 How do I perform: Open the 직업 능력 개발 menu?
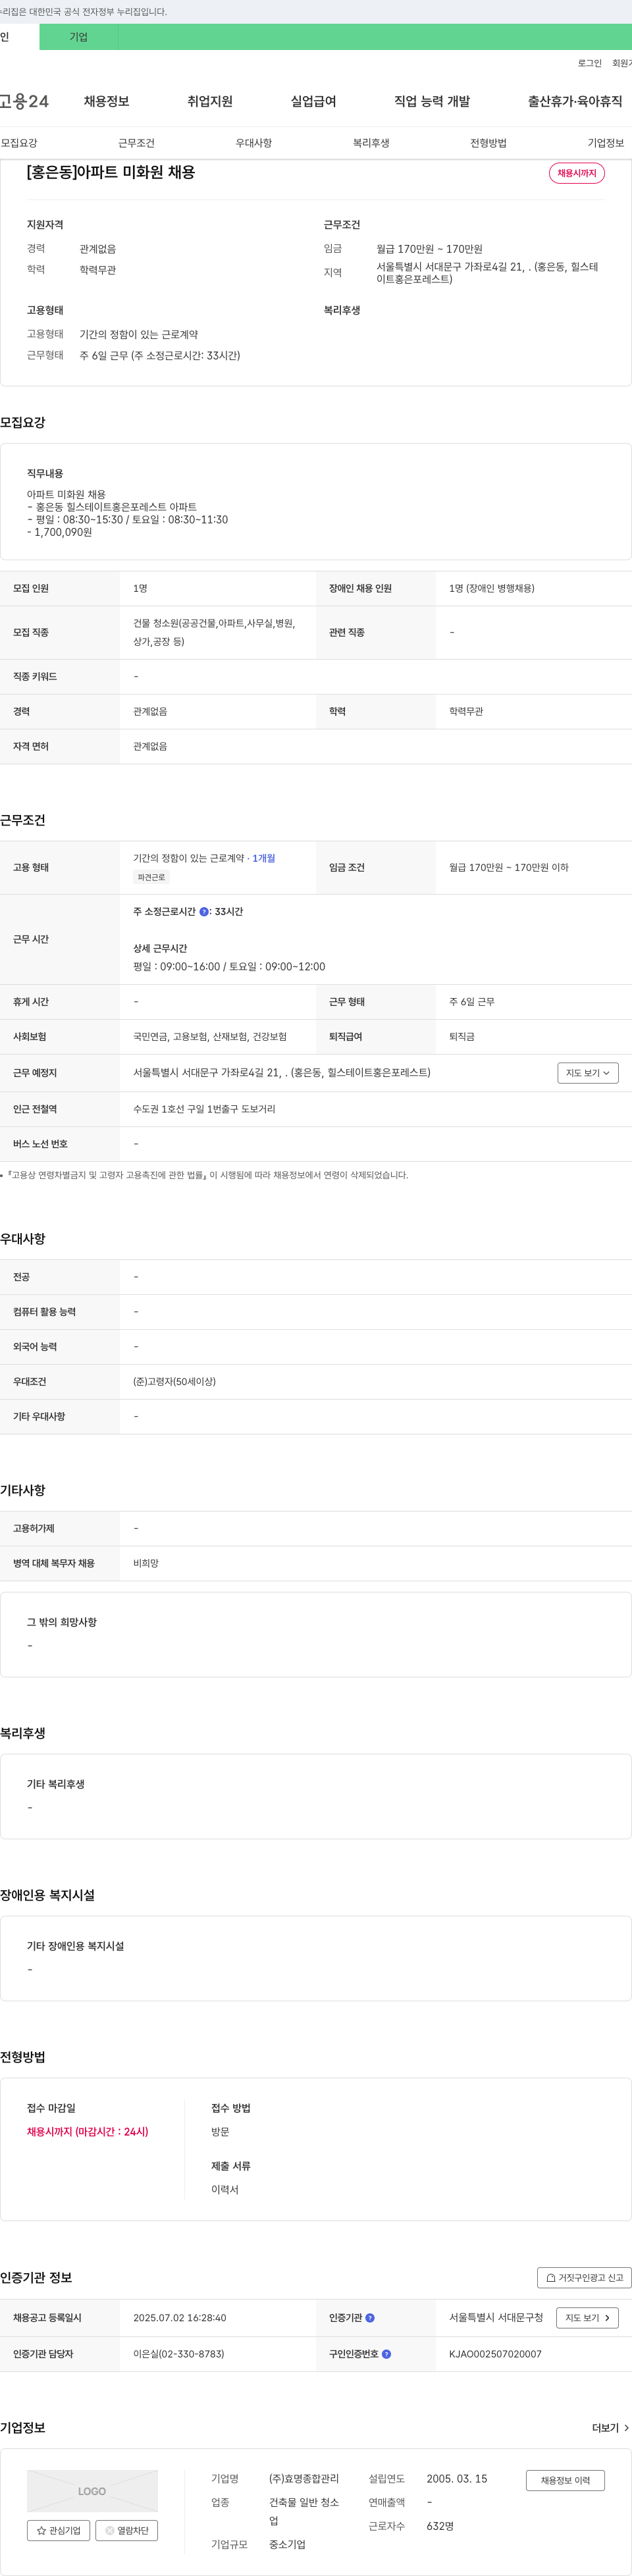(x=432, y=101)
